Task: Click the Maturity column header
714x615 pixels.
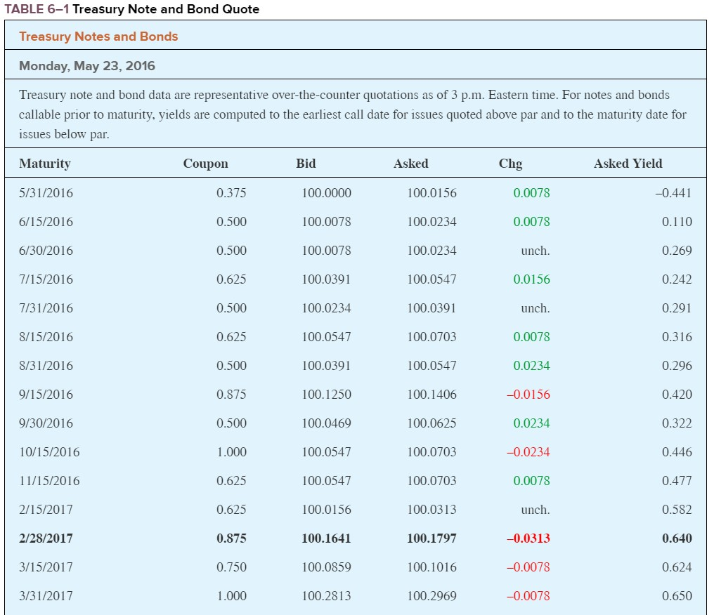Action: click(x=45, y=164)
